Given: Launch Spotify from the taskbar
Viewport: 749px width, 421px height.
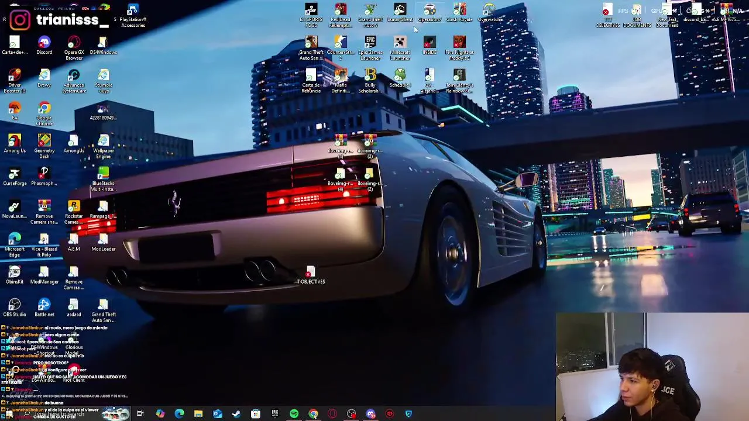Looking at the screenshot, I should (294, 414).
